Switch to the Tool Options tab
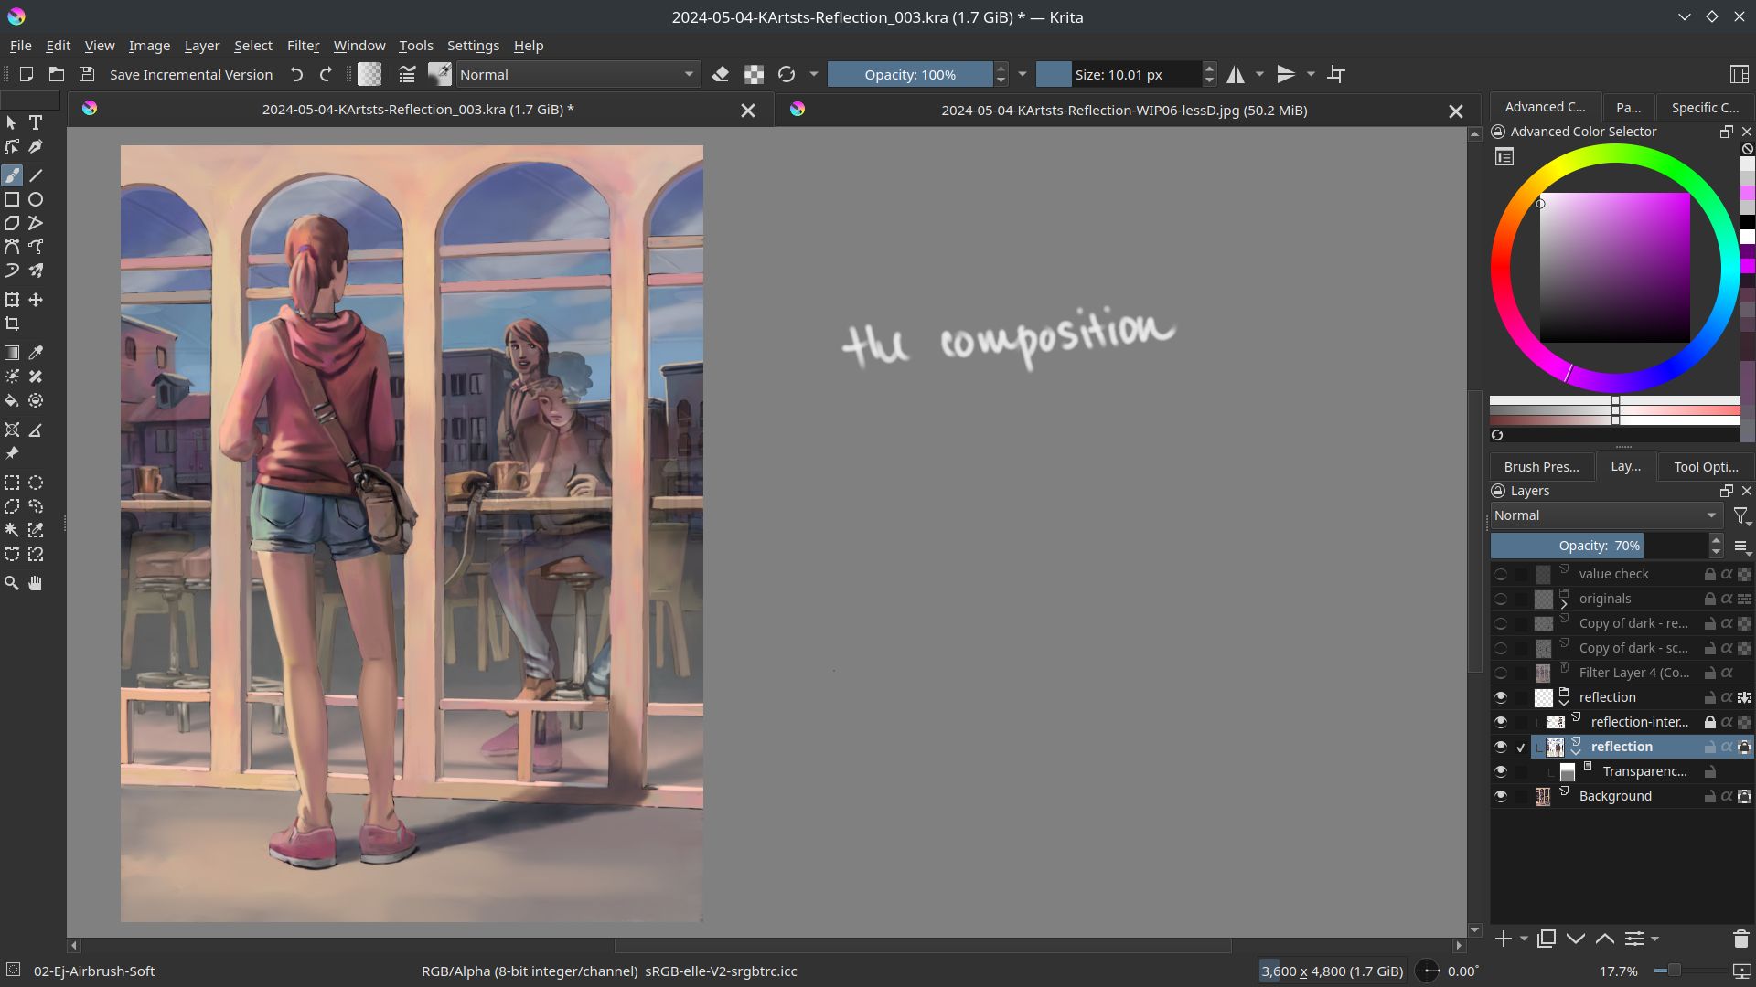Screen dimensions: 1756x987 [1706, 467]
